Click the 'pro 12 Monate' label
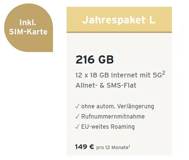Image resolution: width=189 pixels, height=160 pixels. (112, 147)
